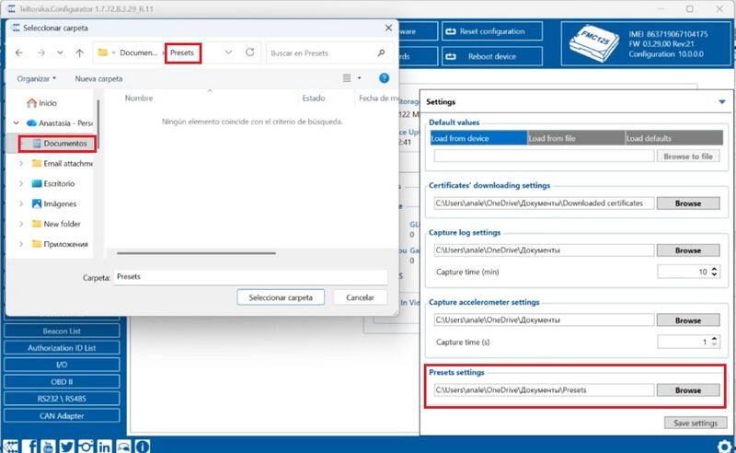
Task: Open the Beacon List section
Action: (x=62, y=331)
